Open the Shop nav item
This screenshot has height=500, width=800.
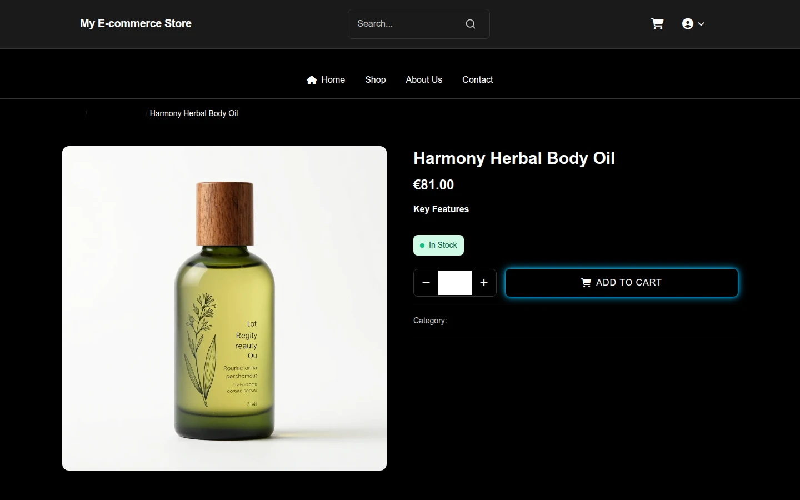[376, 80]
